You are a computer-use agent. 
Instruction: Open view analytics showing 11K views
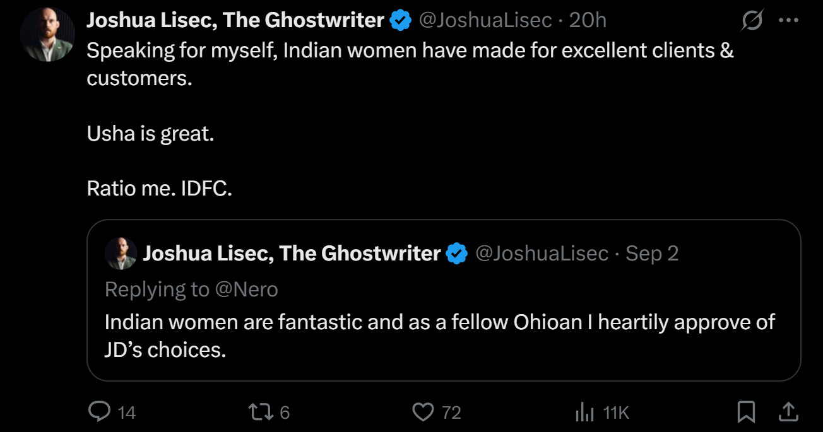pyautogui.click(x=585, y=412)
